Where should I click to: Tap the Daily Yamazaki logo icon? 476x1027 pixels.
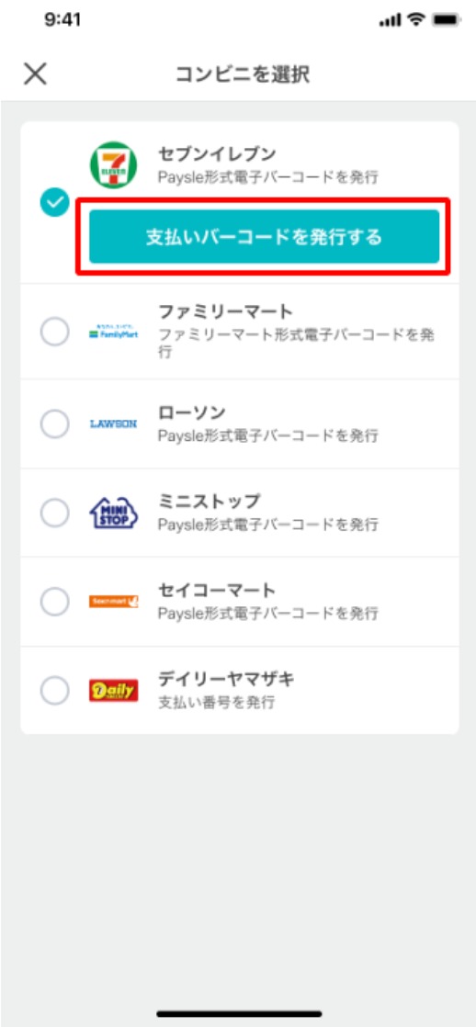(113, 691)
